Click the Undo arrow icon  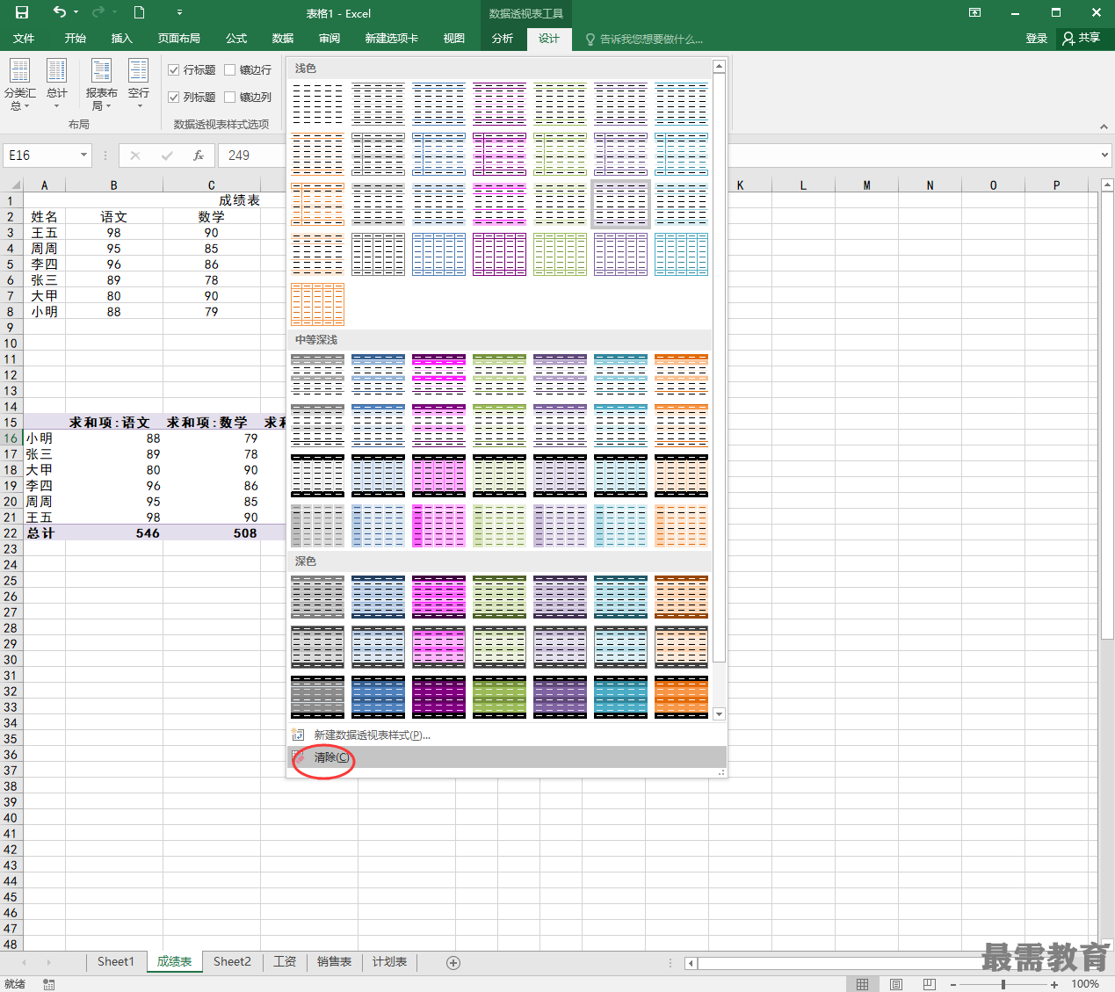[x=59, y=12]
